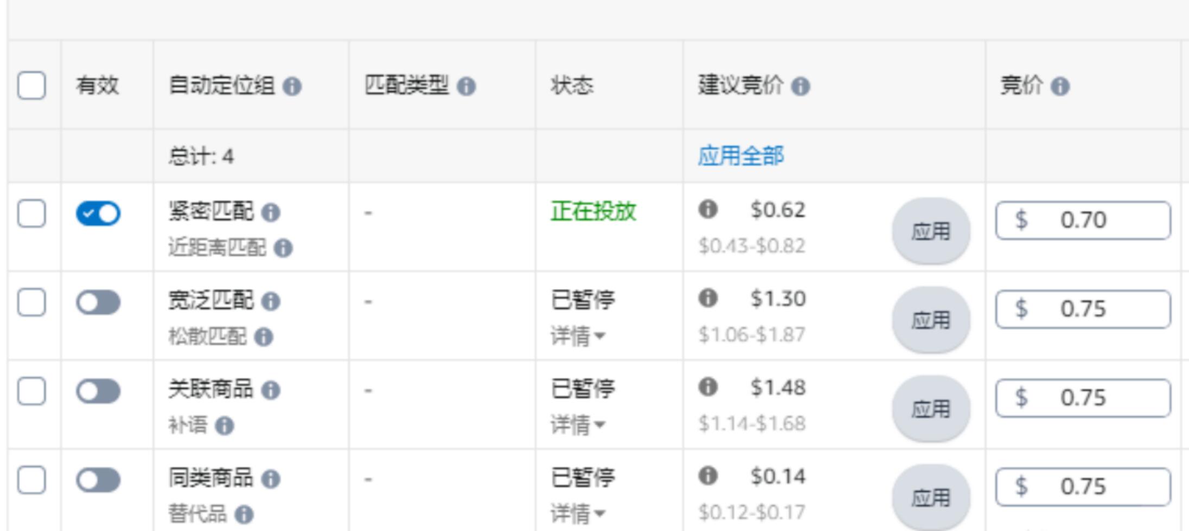Click info icon beside 竞价 header

pyautogui.click(x=1060, y=86)
